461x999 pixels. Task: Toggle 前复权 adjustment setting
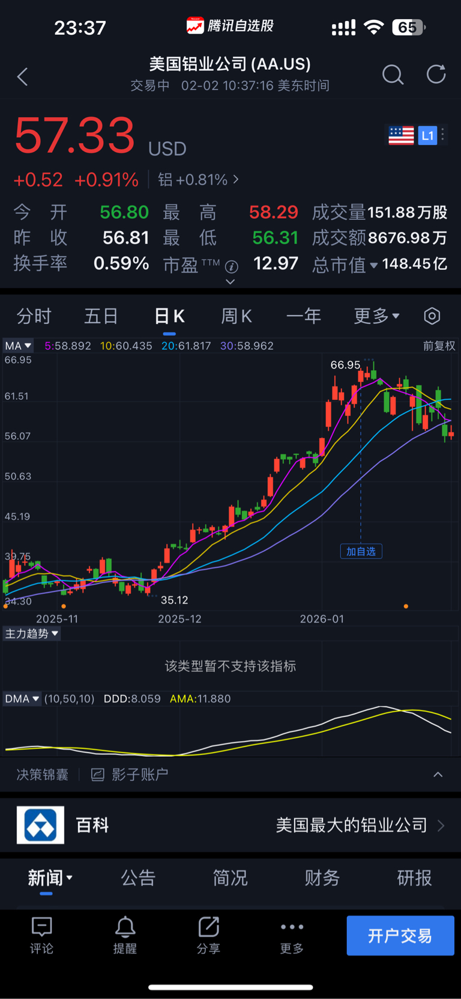pos(439,346)
